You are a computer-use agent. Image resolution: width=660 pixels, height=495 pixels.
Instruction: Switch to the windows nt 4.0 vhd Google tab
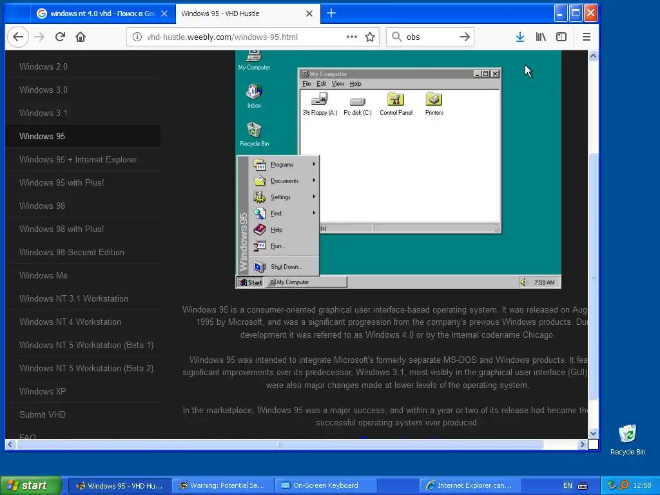click(103, 14)
